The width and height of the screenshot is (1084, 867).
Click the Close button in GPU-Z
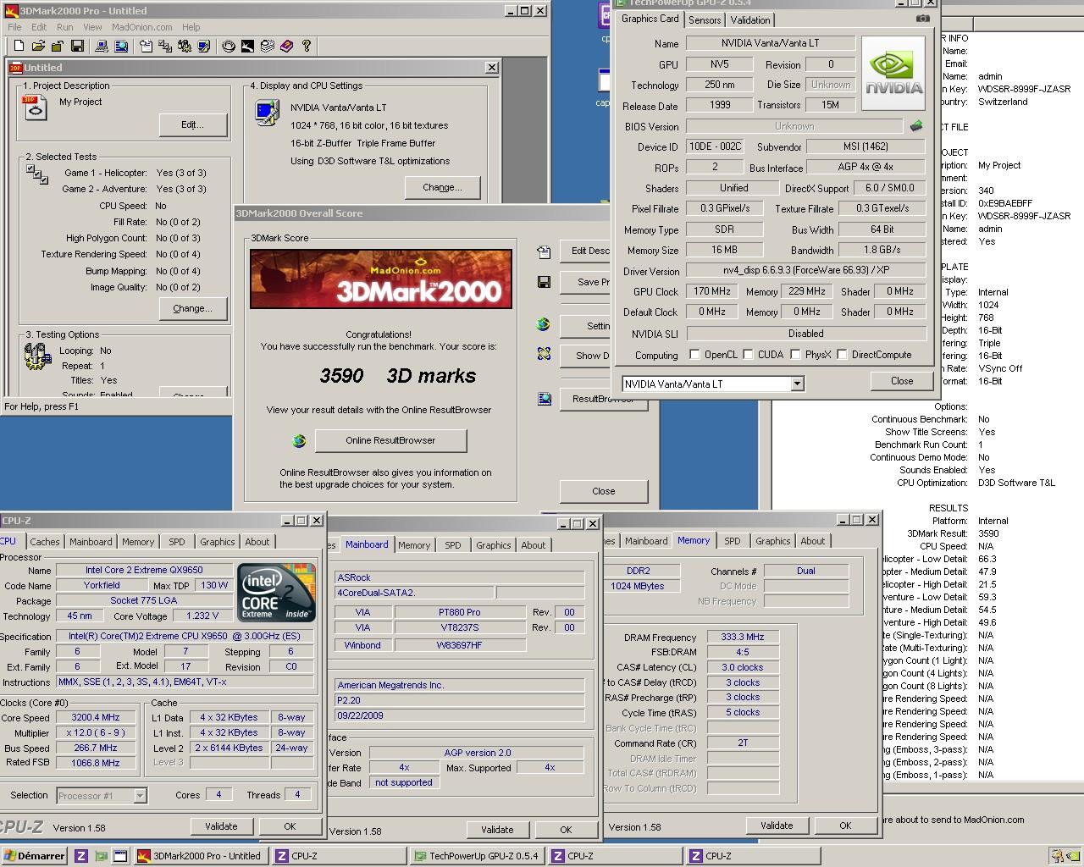tap(902, 381)
